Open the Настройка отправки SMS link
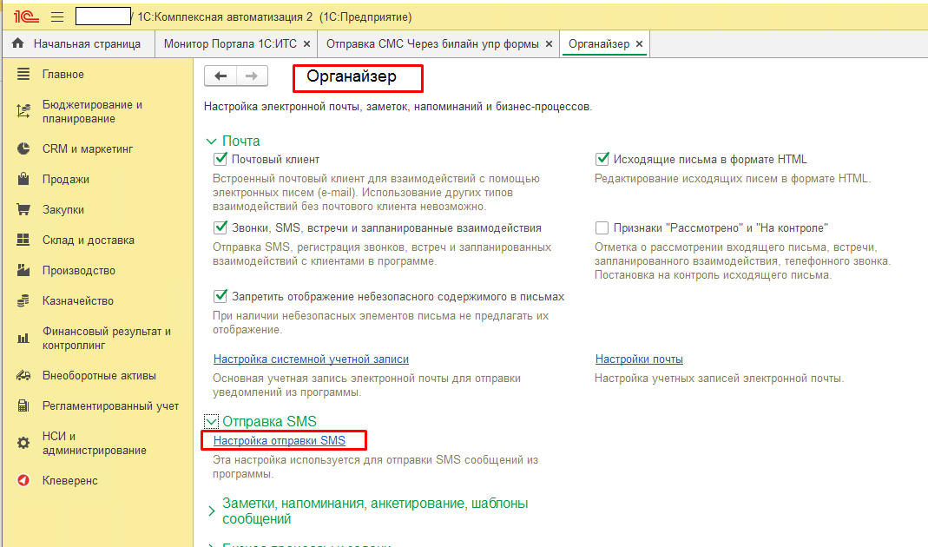The width and height of the screenshot is (928, 547). tap(280, 440)
